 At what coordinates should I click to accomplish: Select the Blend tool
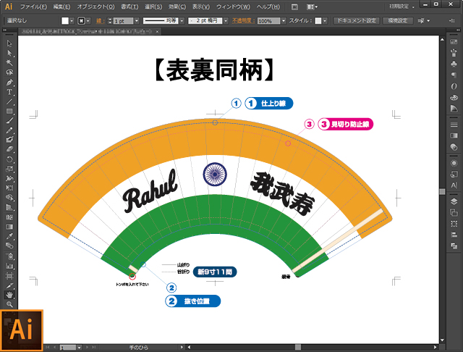(9, 246)
